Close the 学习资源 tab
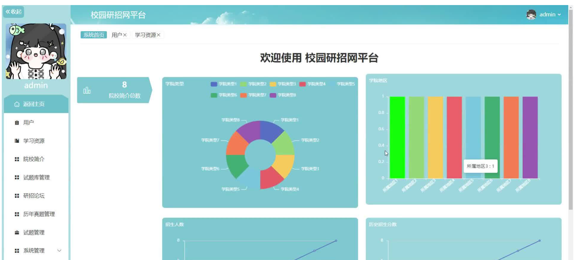 pyautogui.click(x=159, y=35)
